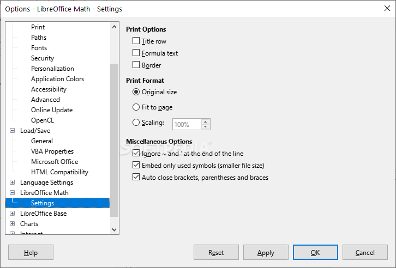Uncheck Ignore ~ and ' at line end
The width and height of the screenshot is (396, 268).
pyautogui.click(x=136, y=153)
